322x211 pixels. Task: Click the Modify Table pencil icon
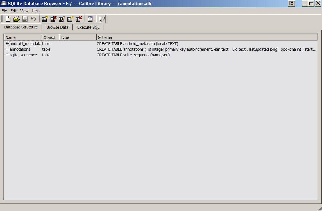tap(62, 19)
